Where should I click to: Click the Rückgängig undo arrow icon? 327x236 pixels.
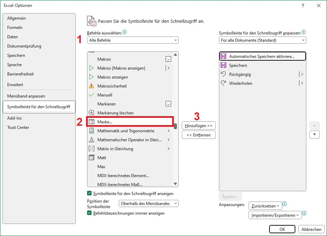coord(223,74)
